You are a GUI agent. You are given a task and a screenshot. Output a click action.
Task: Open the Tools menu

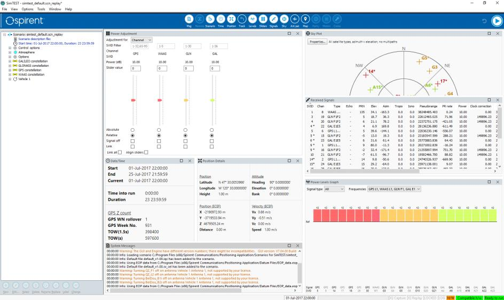click(41, 9)
